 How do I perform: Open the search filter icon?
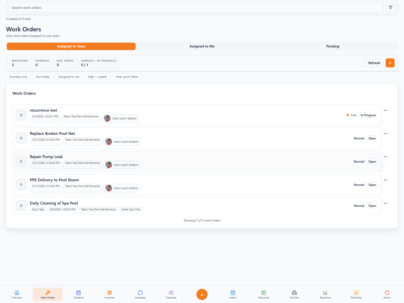pos(390,7)
